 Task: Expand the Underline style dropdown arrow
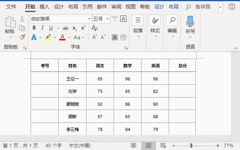pos(58,28)
